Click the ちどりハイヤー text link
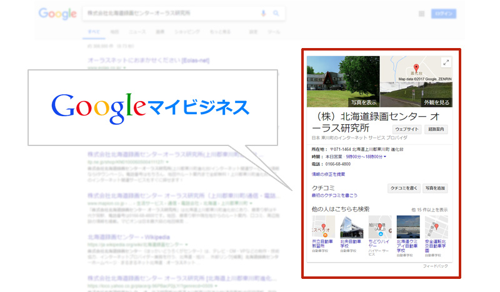 [379, 244]
